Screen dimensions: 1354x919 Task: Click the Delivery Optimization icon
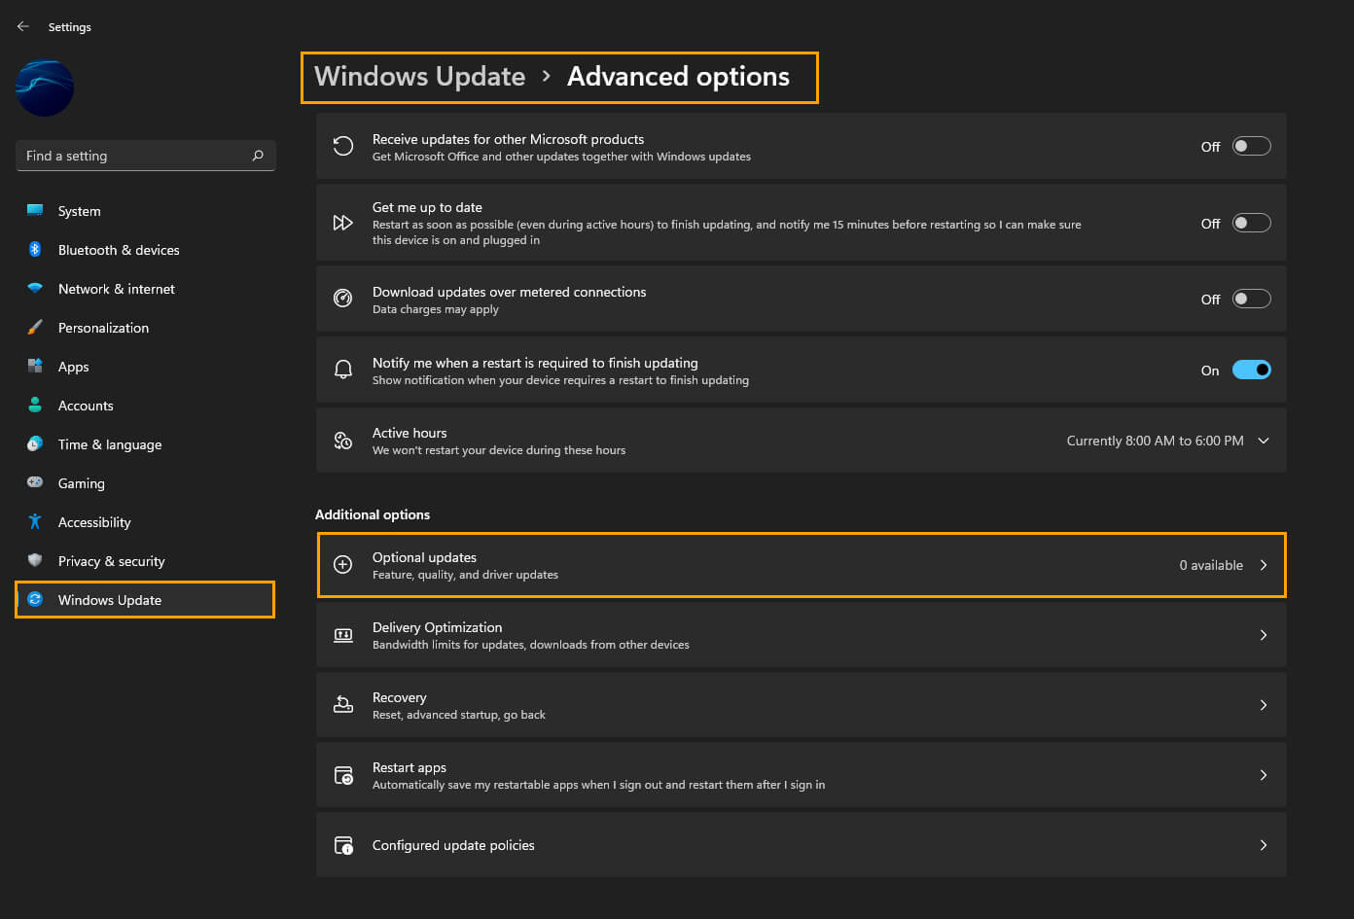tap(343, 635)
